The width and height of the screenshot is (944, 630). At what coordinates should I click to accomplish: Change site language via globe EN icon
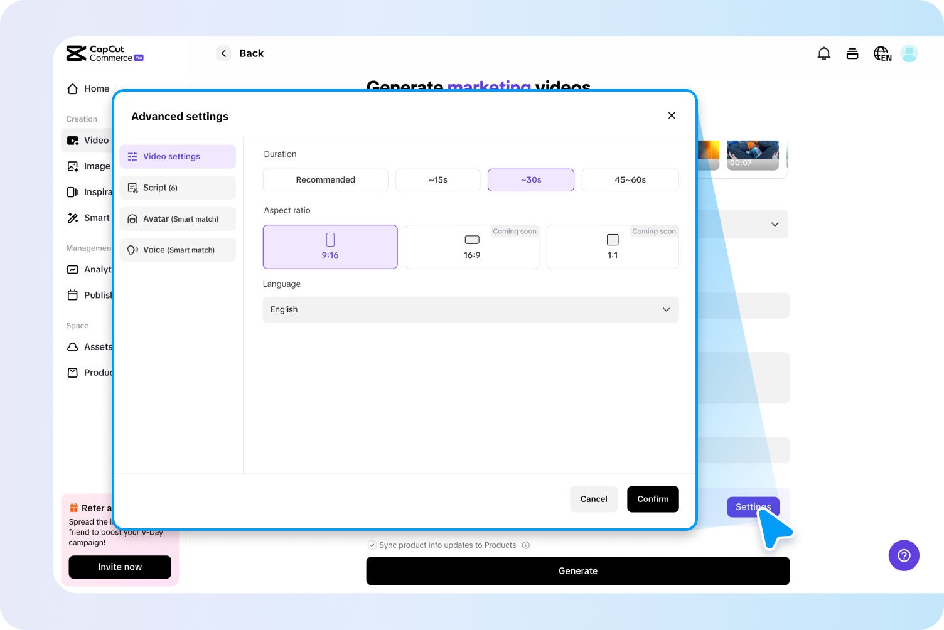882,54
